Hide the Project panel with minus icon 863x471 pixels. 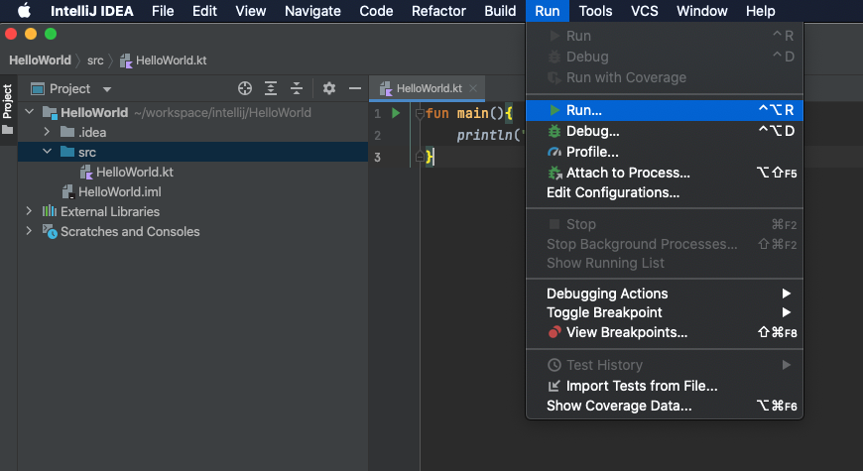pos(355,88)
